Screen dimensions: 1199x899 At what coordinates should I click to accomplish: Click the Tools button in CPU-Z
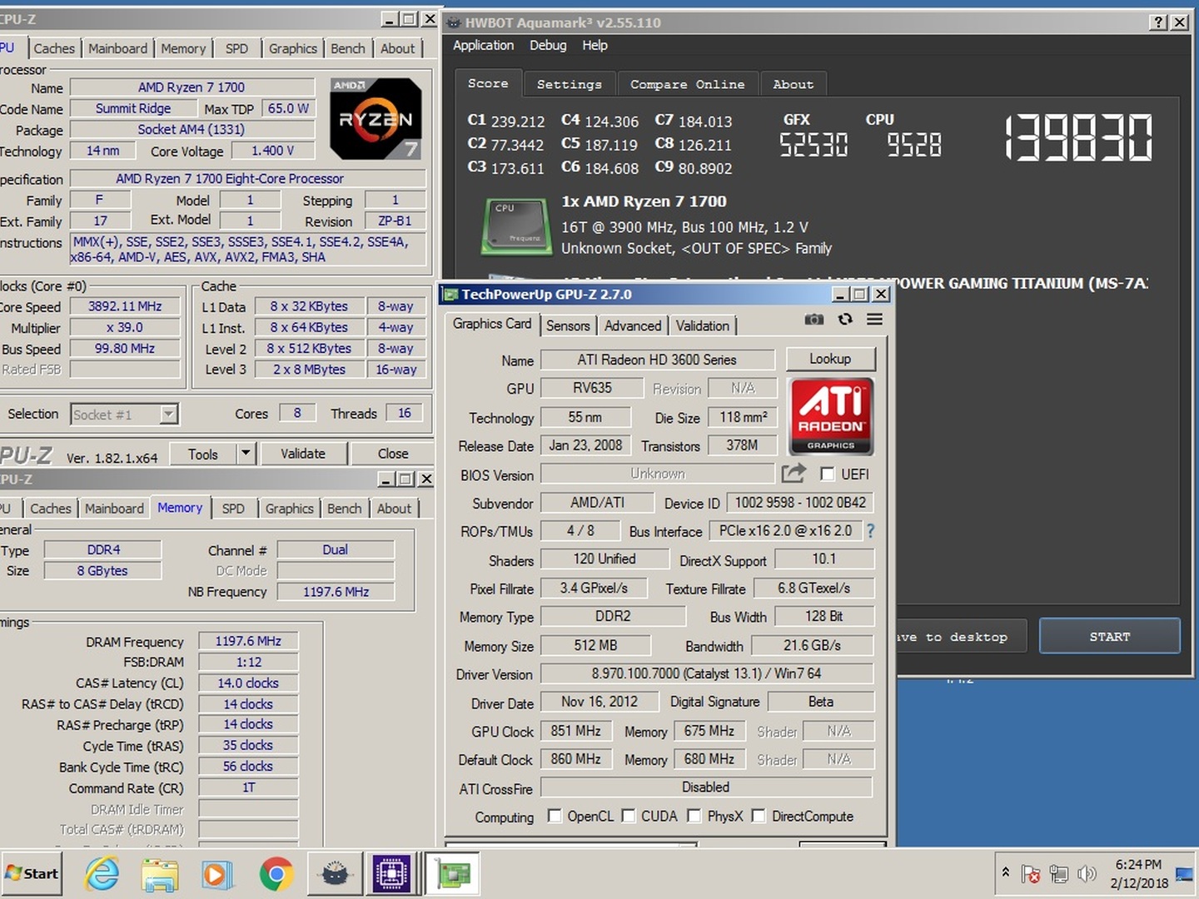click(x=203, y=454)
